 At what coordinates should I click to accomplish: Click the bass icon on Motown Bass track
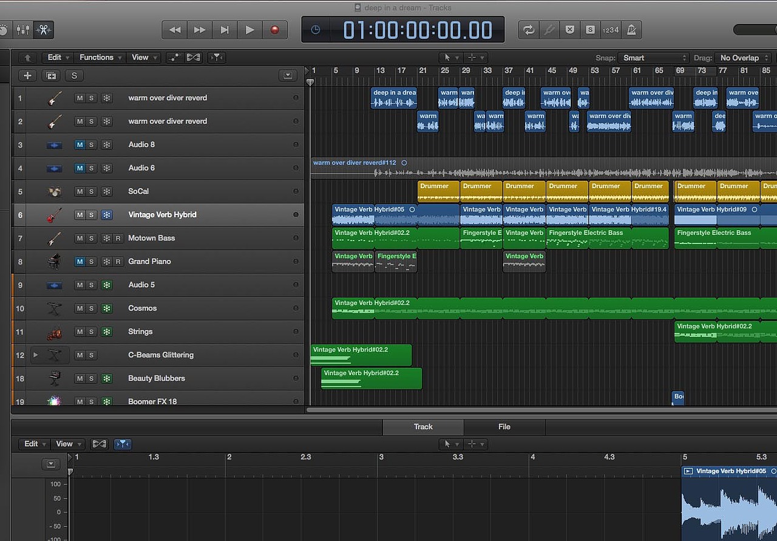(x=55, y=239)
